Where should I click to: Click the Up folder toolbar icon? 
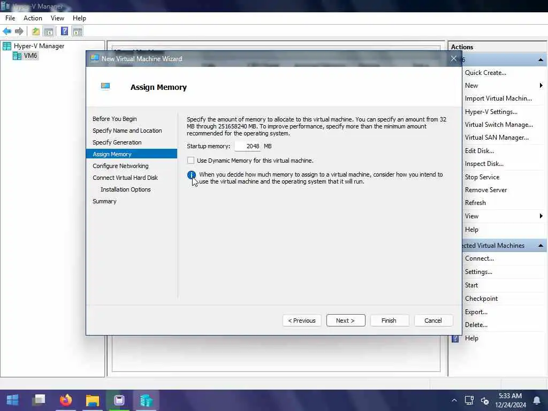pos(36,32)
